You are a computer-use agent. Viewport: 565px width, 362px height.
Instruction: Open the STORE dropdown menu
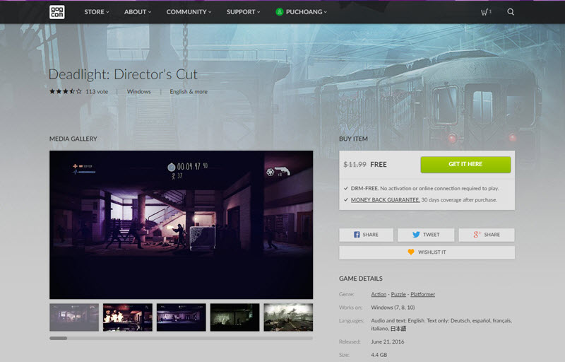tap(97, 12)
